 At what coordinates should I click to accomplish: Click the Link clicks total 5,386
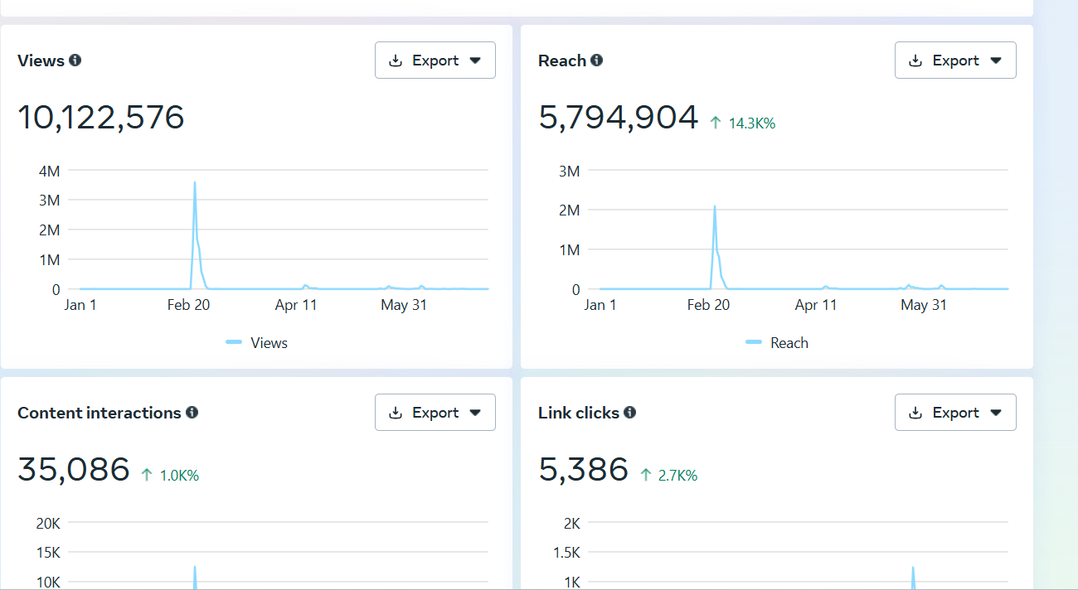point(584,470)
